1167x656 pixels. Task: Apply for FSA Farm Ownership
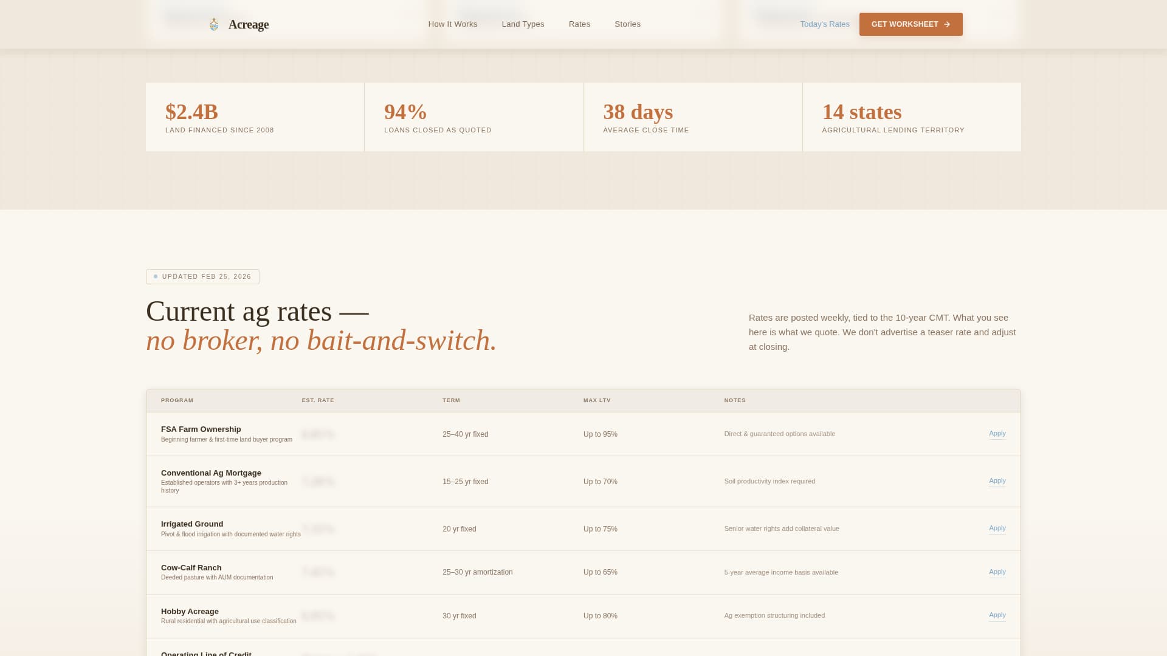[997, 434]
